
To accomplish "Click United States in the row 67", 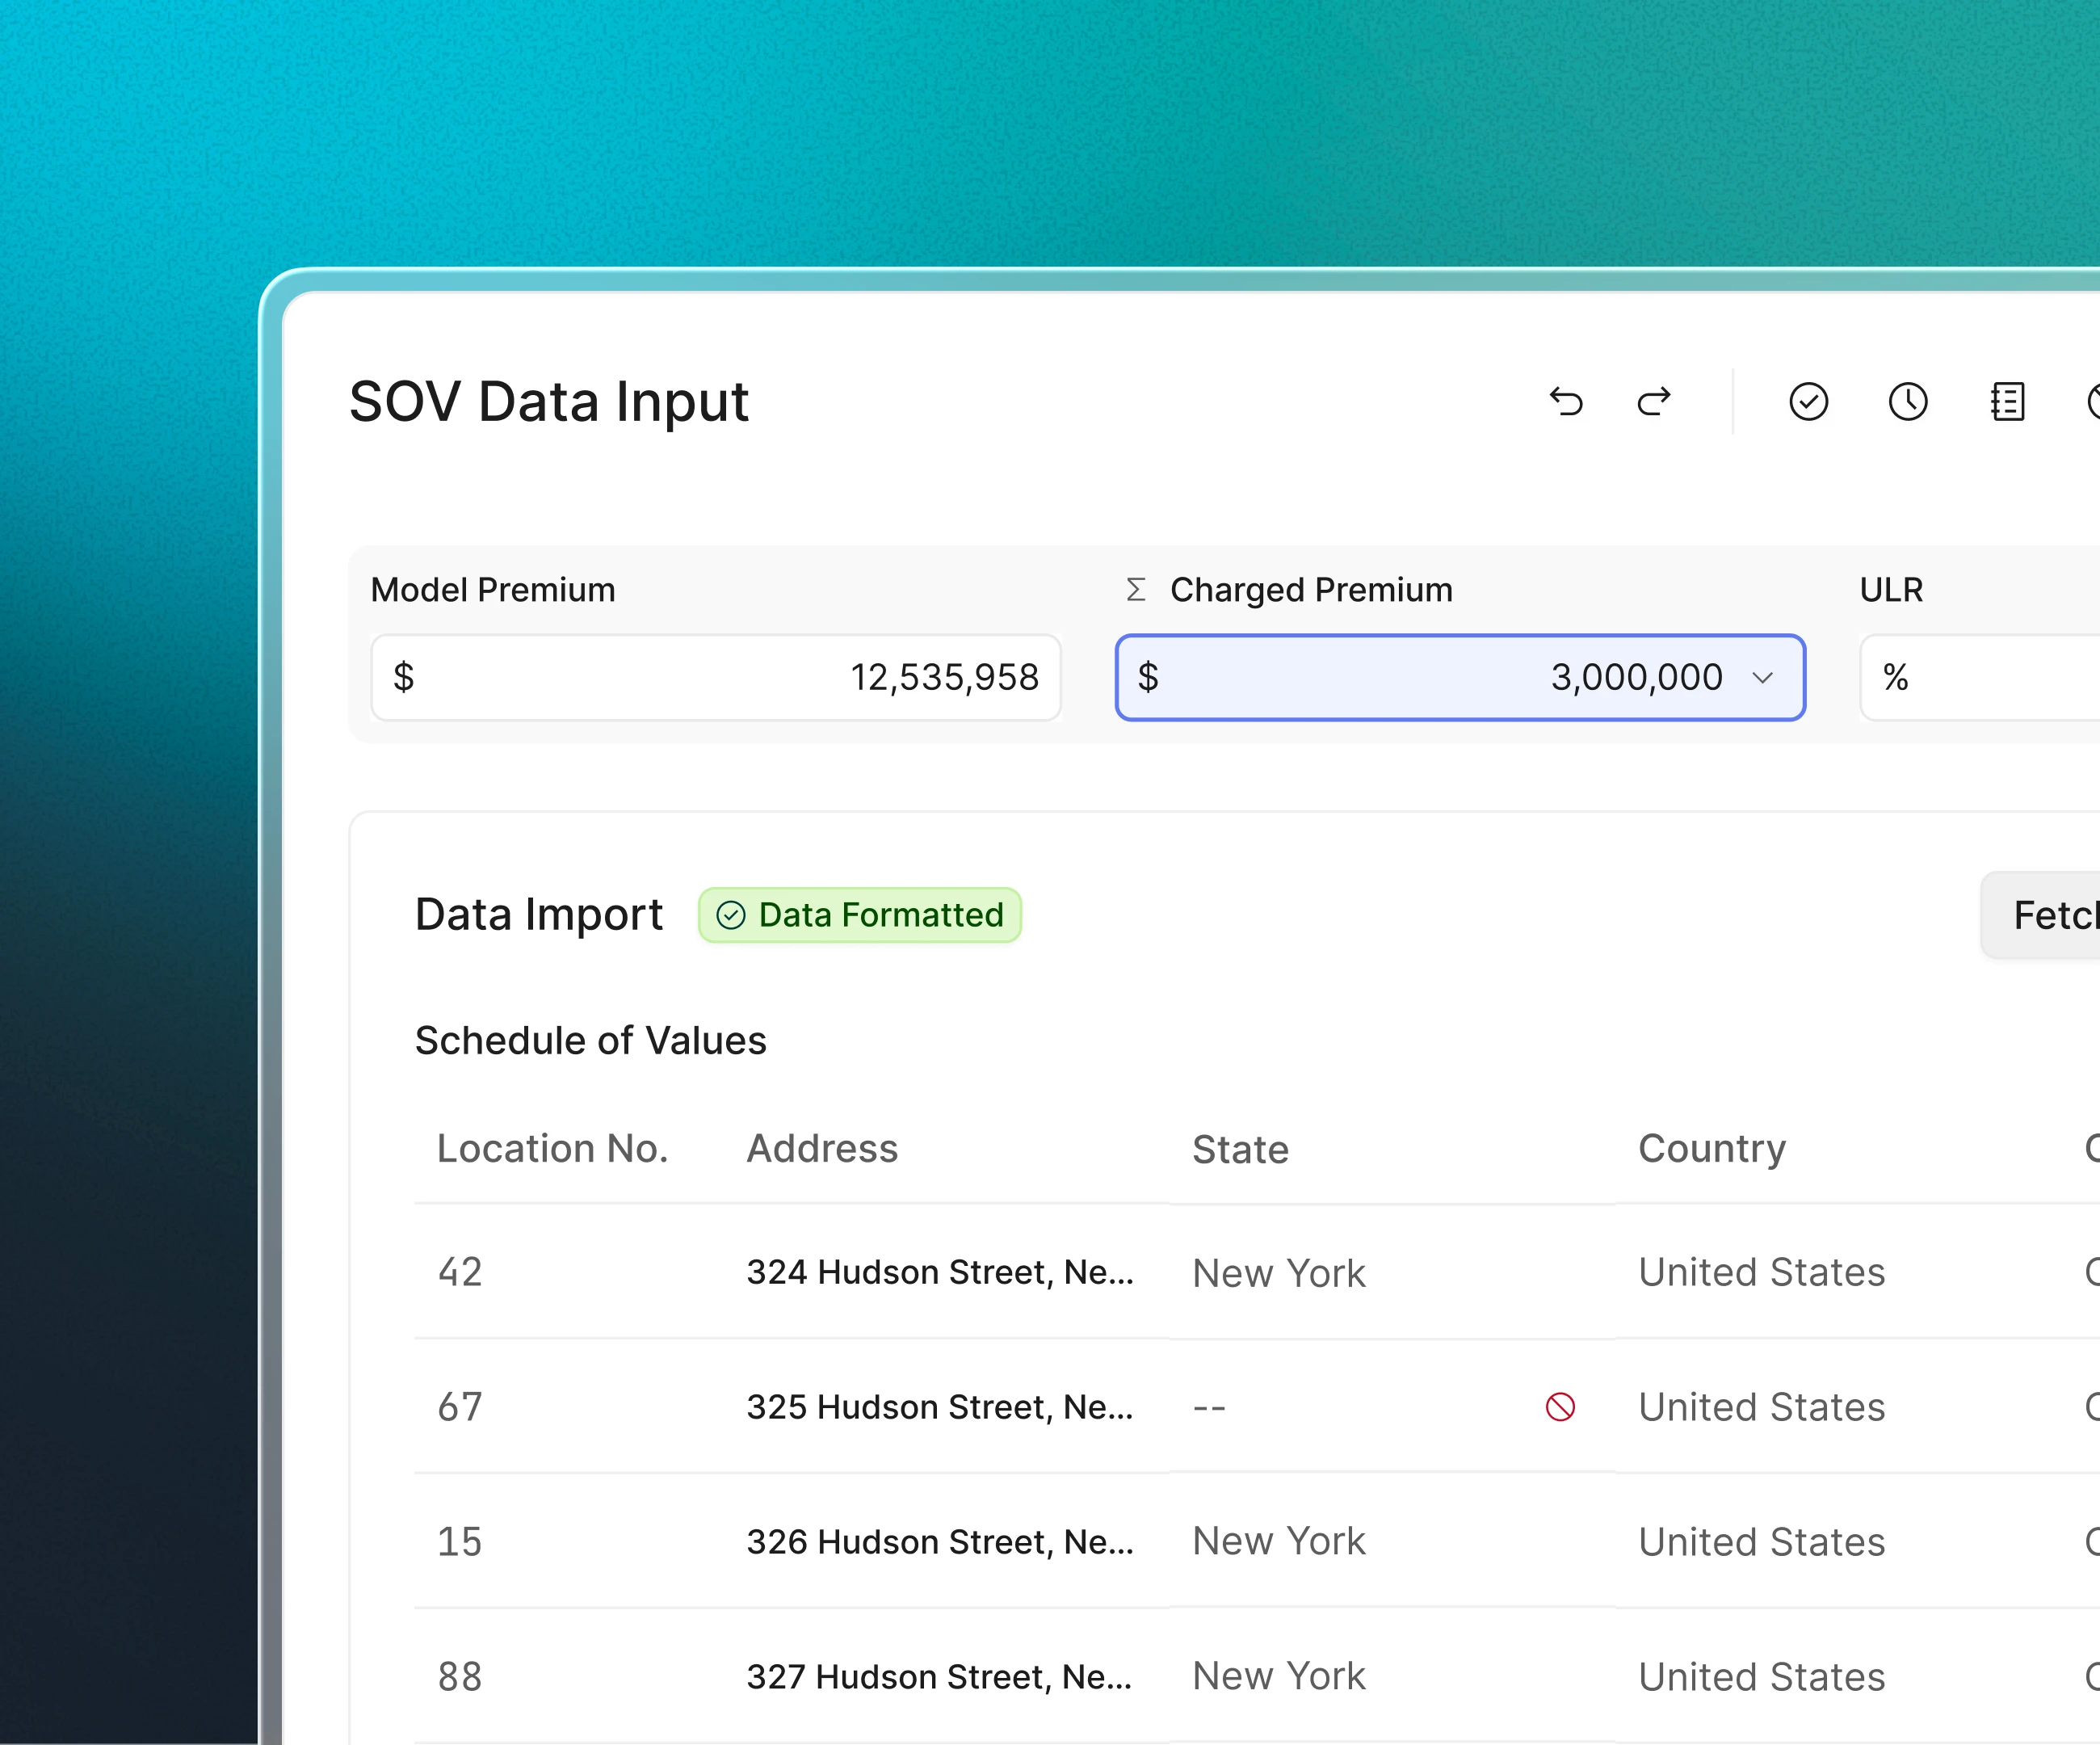I will click(x=1762, y=1407).
